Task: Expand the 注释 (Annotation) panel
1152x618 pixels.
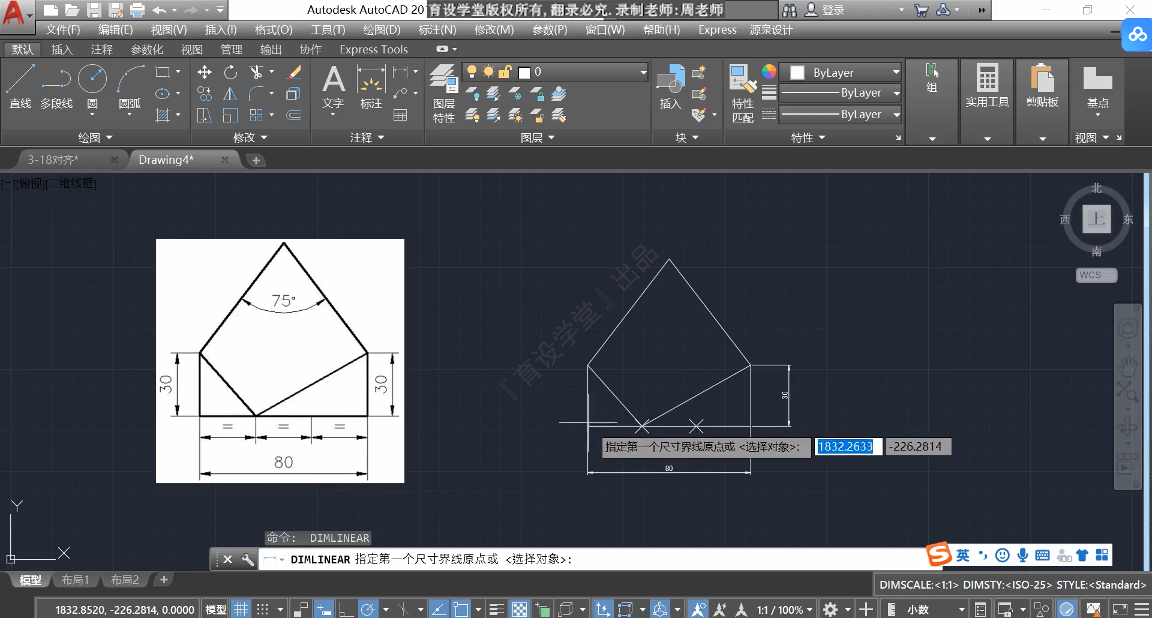Action: [x=367, y=137]
